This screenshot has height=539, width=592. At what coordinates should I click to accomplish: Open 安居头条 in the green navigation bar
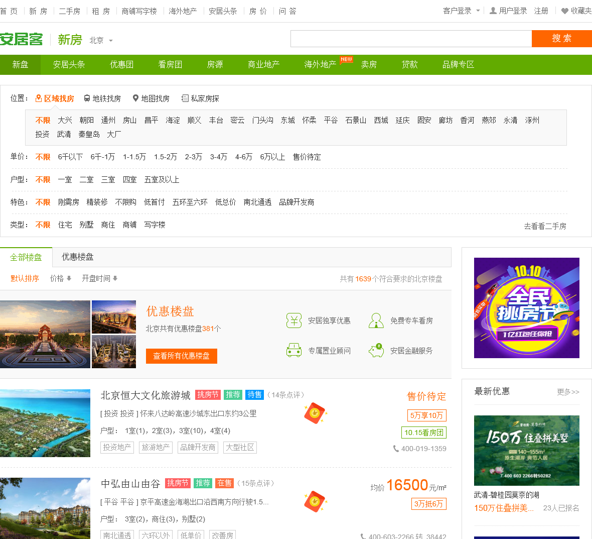click(69, 65)
